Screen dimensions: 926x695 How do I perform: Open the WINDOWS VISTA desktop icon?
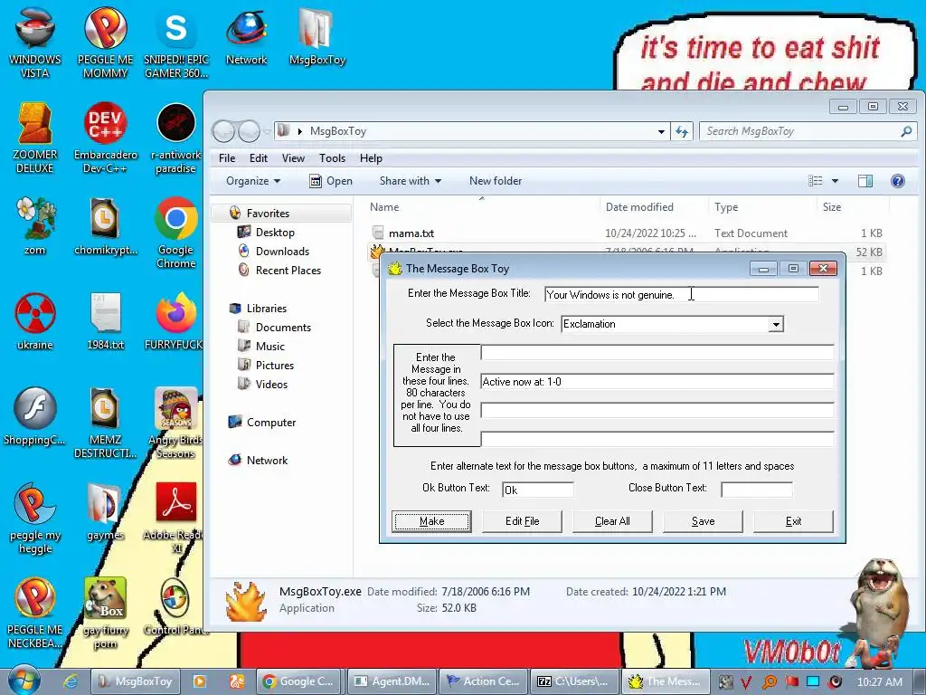35,43
